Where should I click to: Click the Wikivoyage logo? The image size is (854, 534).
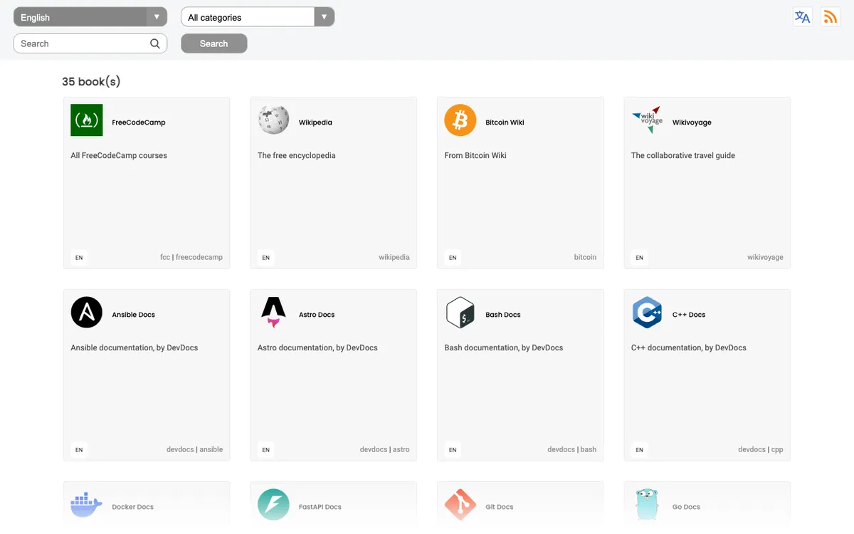[x=647, y=120]
